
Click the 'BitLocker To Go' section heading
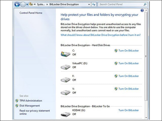pos(85,106)
